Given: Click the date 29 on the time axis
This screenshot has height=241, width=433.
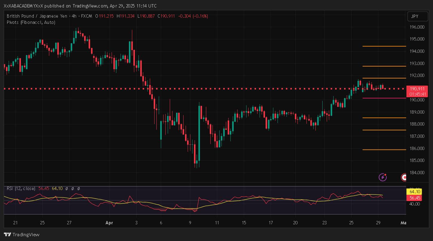Looking at the screenshot, I should [378, 223].
